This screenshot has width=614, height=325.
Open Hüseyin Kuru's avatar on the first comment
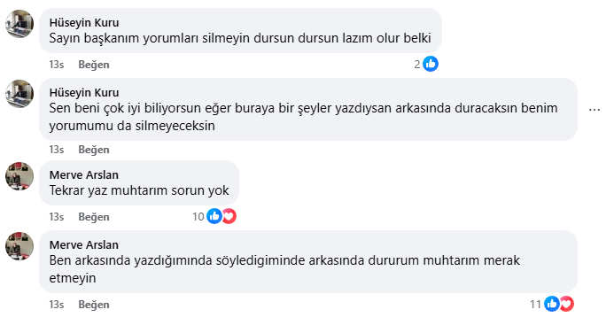point(19,24)
